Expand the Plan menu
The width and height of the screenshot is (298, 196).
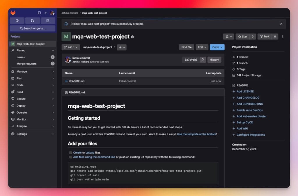(x=33, y=78)
